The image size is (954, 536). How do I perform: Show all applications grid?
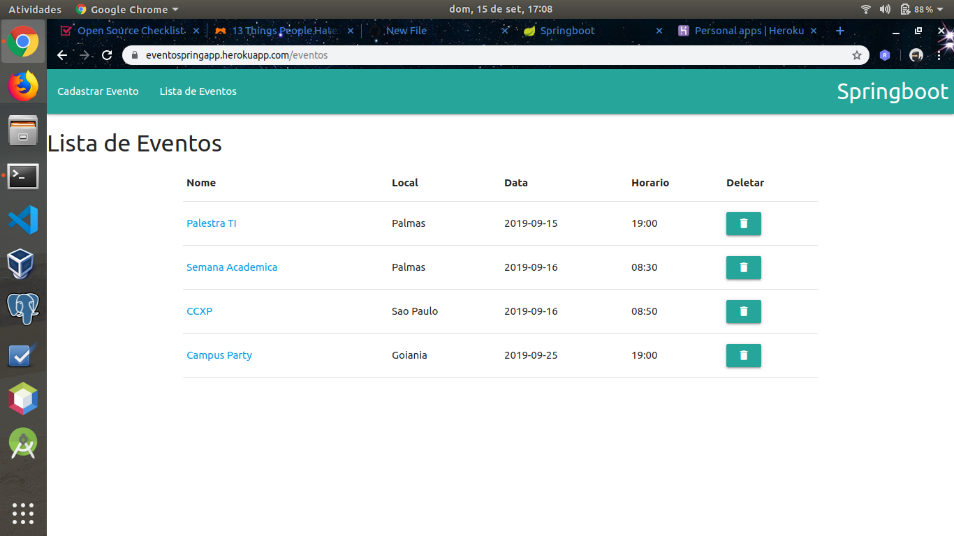click(x=23, y=513)
